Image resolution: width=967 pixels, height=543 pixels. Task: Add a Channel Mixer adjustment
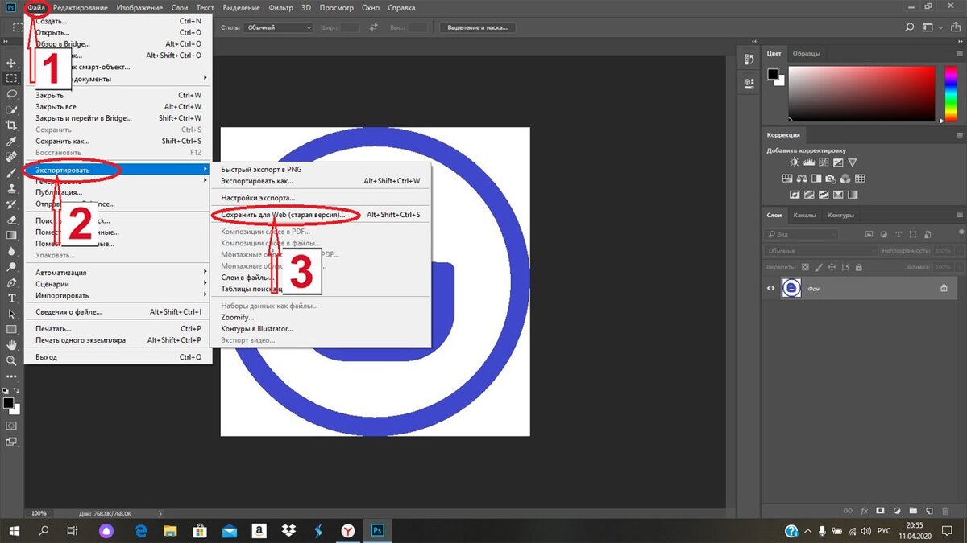point(845,179)
